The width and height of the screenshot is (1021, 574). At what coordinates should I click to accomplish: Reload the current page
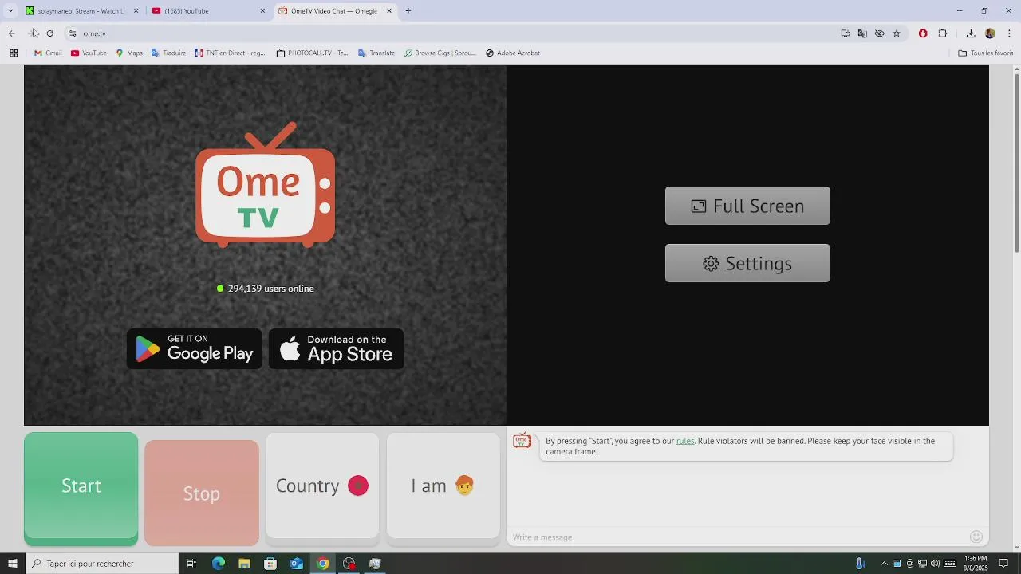coord(50,33)
